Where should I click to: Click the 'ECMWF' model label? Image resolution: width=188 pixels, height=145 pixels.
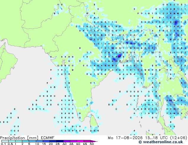pos(47,138)
